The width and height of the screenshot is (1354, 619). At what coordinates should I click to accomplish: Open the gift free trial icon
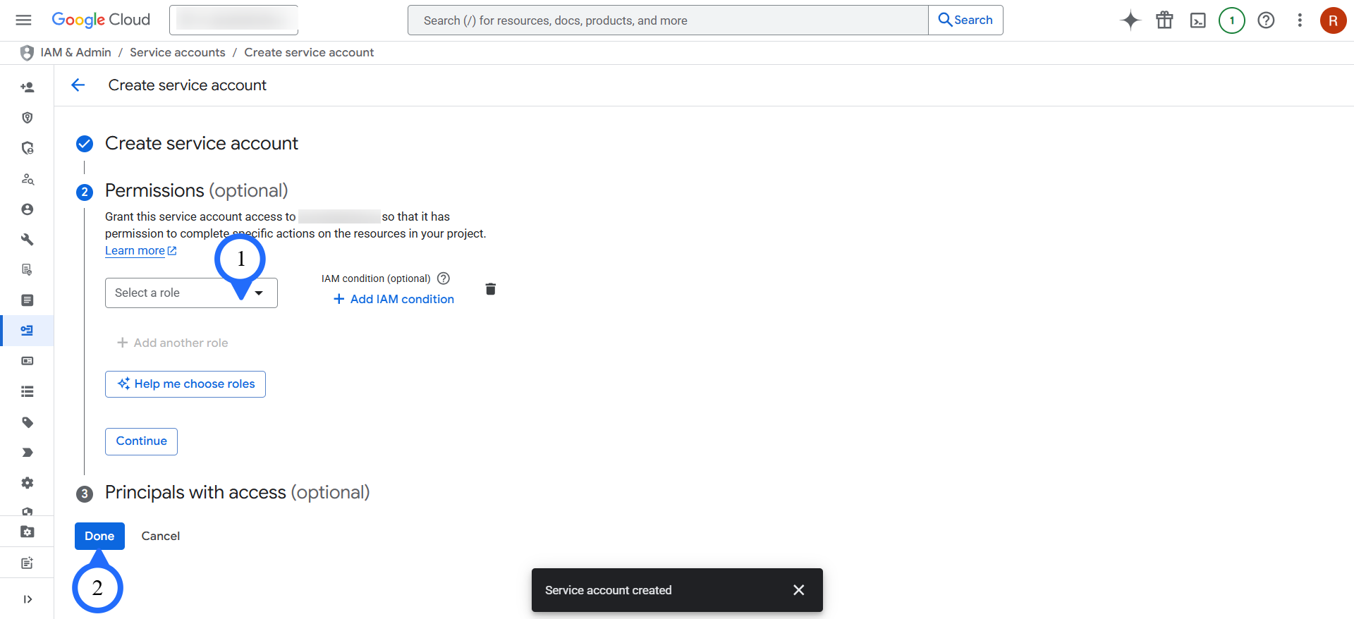1164,20
